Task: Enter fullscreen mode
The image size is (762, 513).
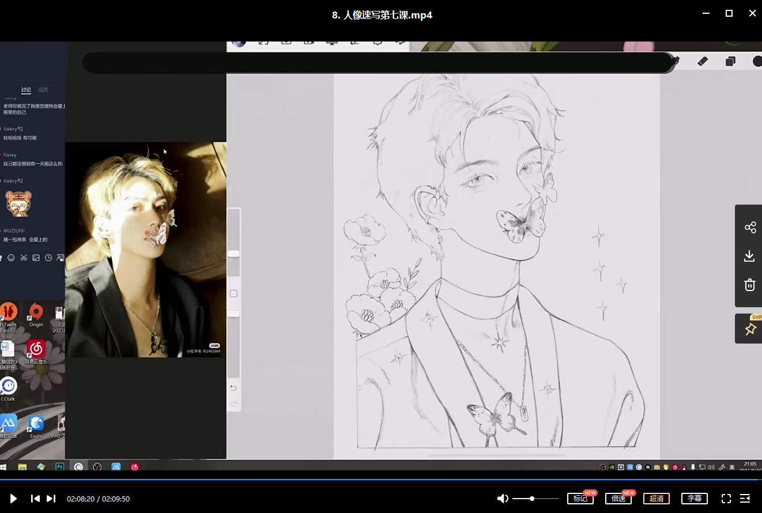Action: (x=726, y=499)
